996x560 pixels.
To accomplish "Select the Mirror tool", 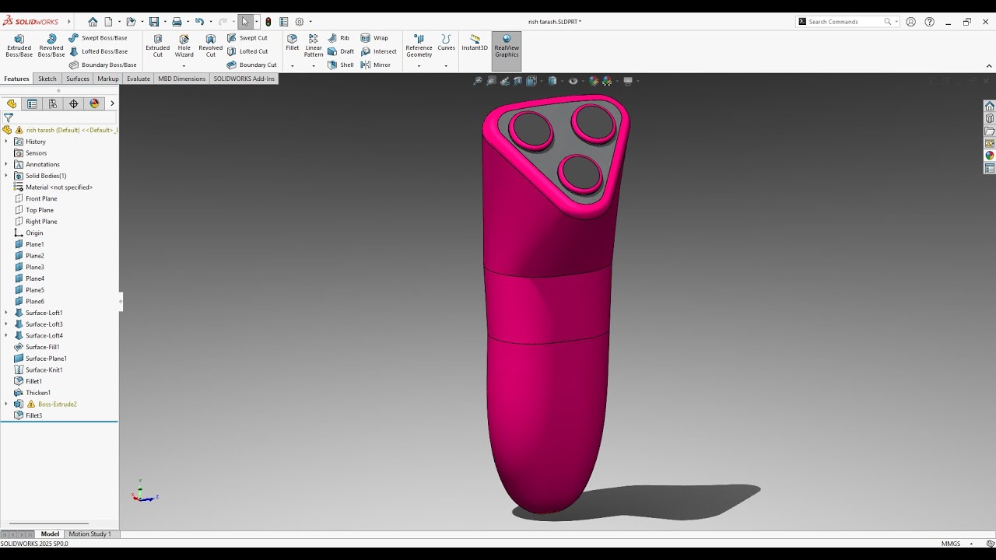I will click(376, 65).
